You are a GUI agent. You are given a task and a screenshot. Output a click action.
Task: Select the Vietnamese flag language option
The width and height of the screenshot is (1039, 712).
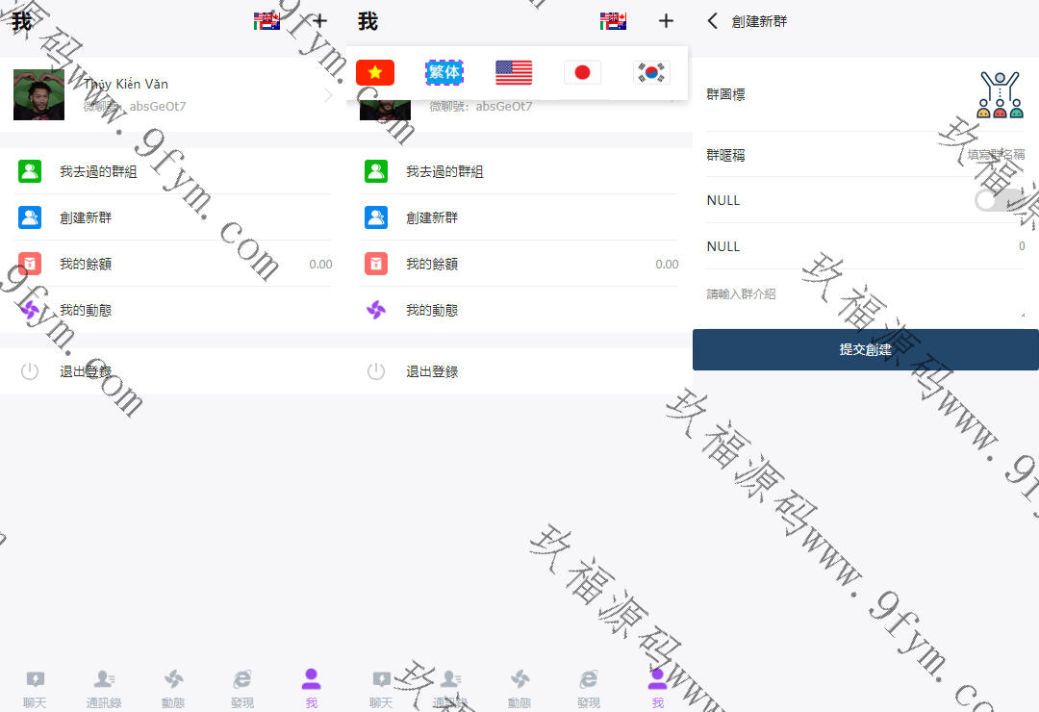coord(375,72)
